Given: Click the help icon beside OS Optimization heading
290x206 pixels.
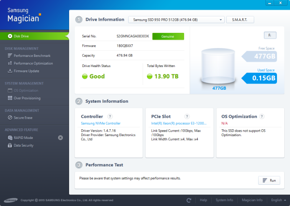Looking at the screenshot, I should click(x=261, y=116).
